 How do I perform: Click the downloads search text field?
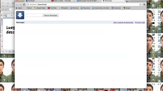34,15
